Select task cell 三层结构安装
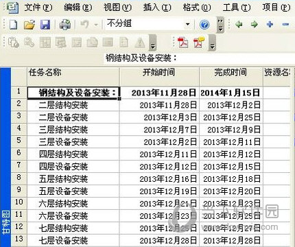This screenshot has height=247, width=295. pos(73,130)
